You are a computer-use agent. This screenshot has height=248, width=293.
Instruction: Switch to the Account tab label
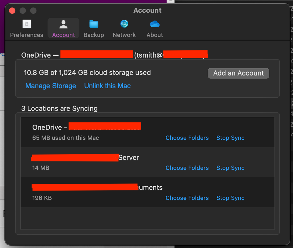click(x=63, y=35)
